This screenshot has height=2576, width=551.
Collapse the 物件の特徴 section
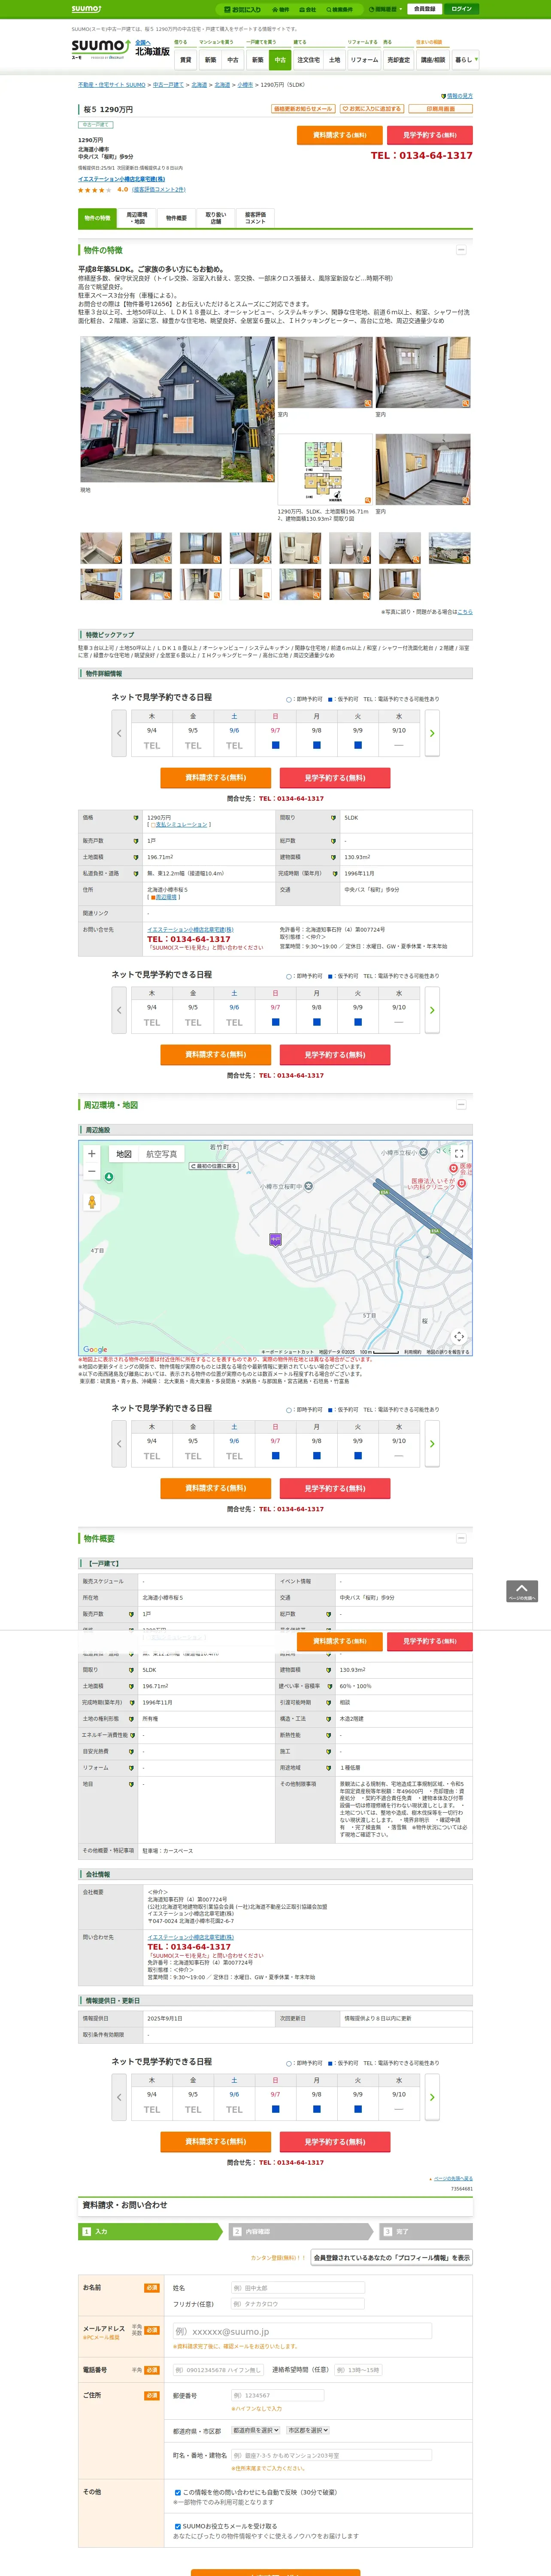(x=461, y=250)
